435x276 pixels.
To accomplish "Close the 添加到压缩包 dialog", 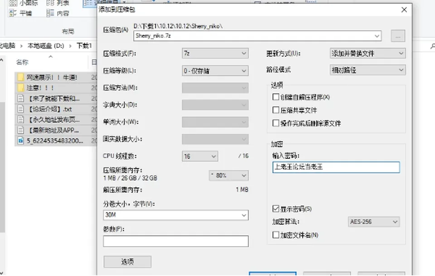I will pos(404,10).
